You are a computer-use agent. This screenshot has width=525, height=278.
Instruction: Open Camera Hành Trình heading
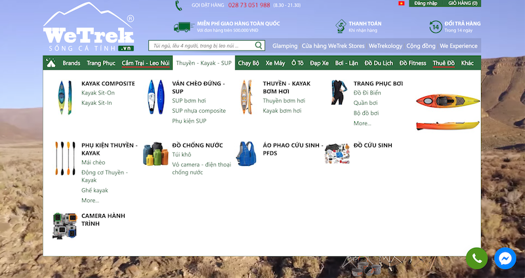click(x=103, y=220)
